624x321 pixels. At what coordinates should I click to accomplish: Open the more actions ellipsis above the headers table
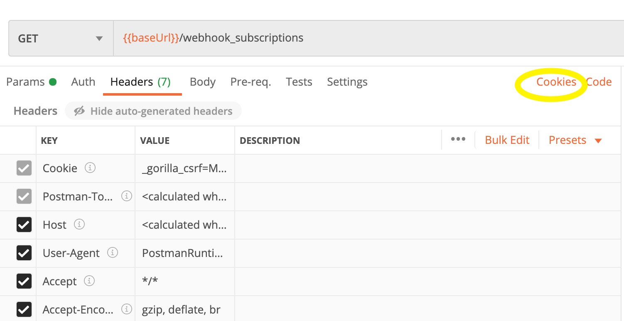458,140
